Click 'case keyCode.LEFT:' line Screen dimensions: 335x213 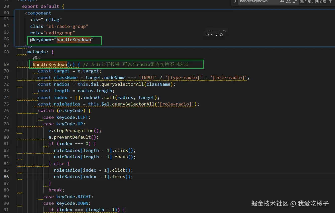[x=67, y=117]
